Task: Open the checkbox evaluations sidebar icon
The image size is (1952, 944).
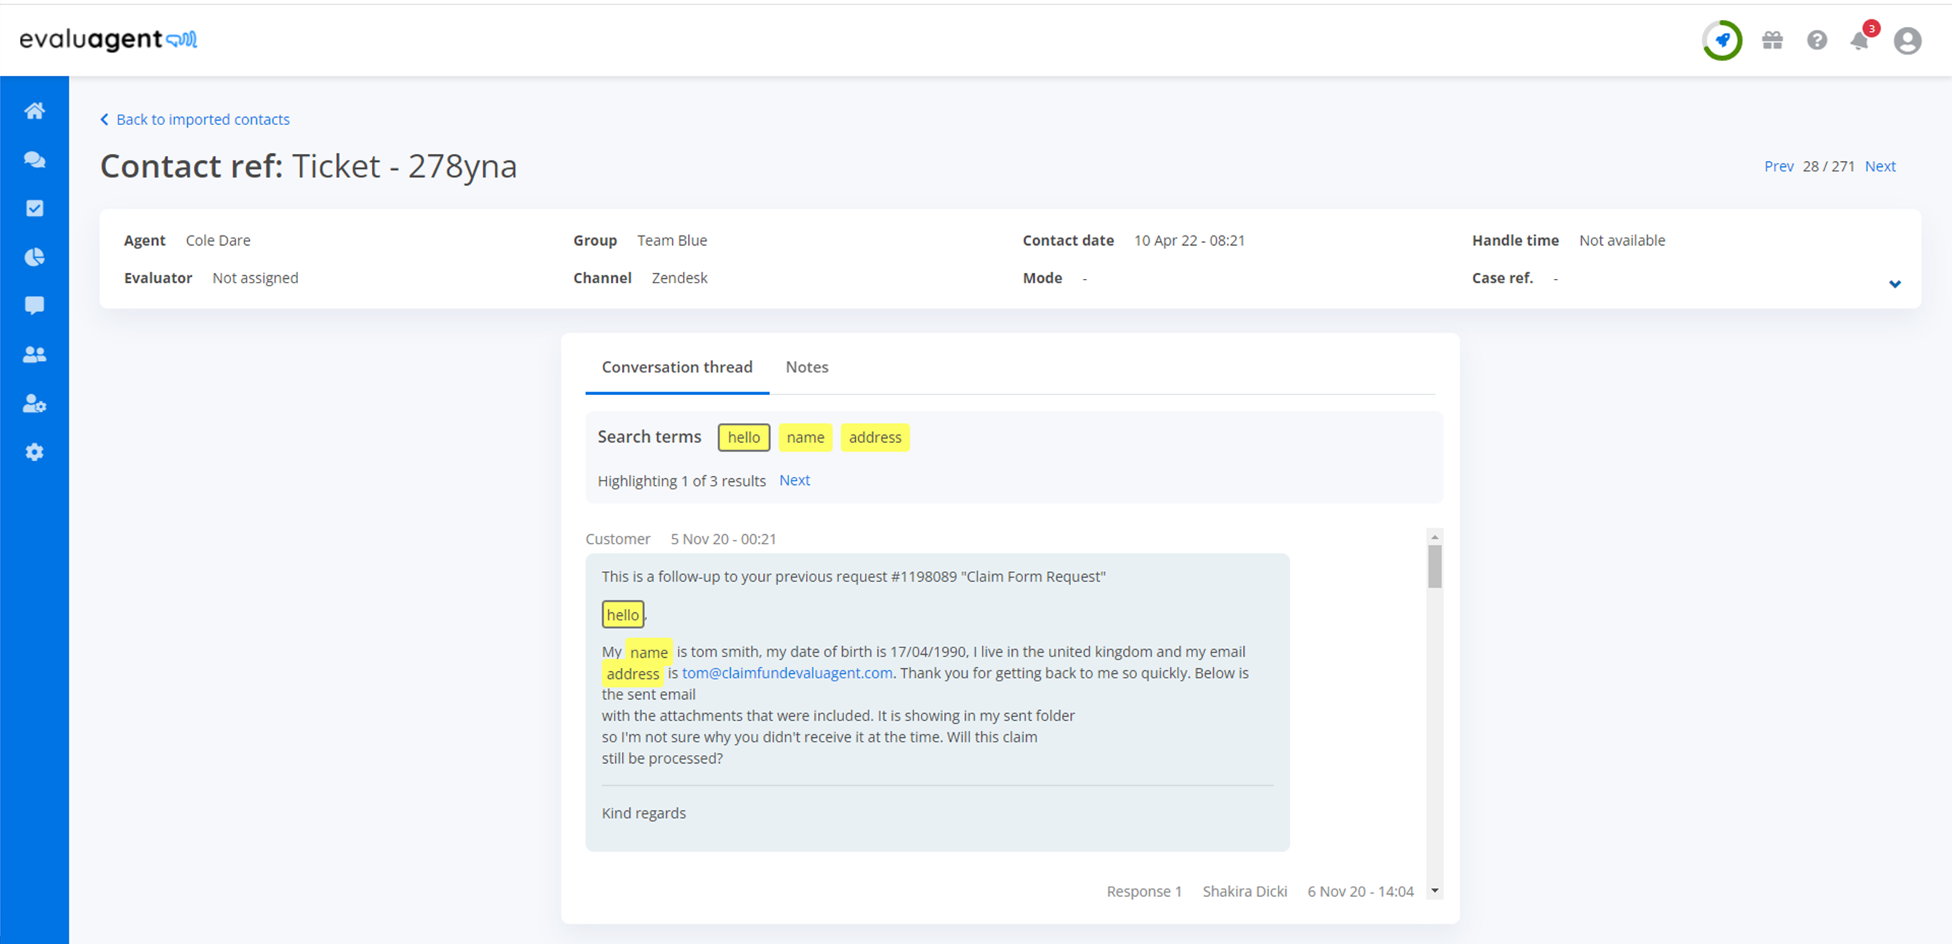Action: tap(34, 208)
